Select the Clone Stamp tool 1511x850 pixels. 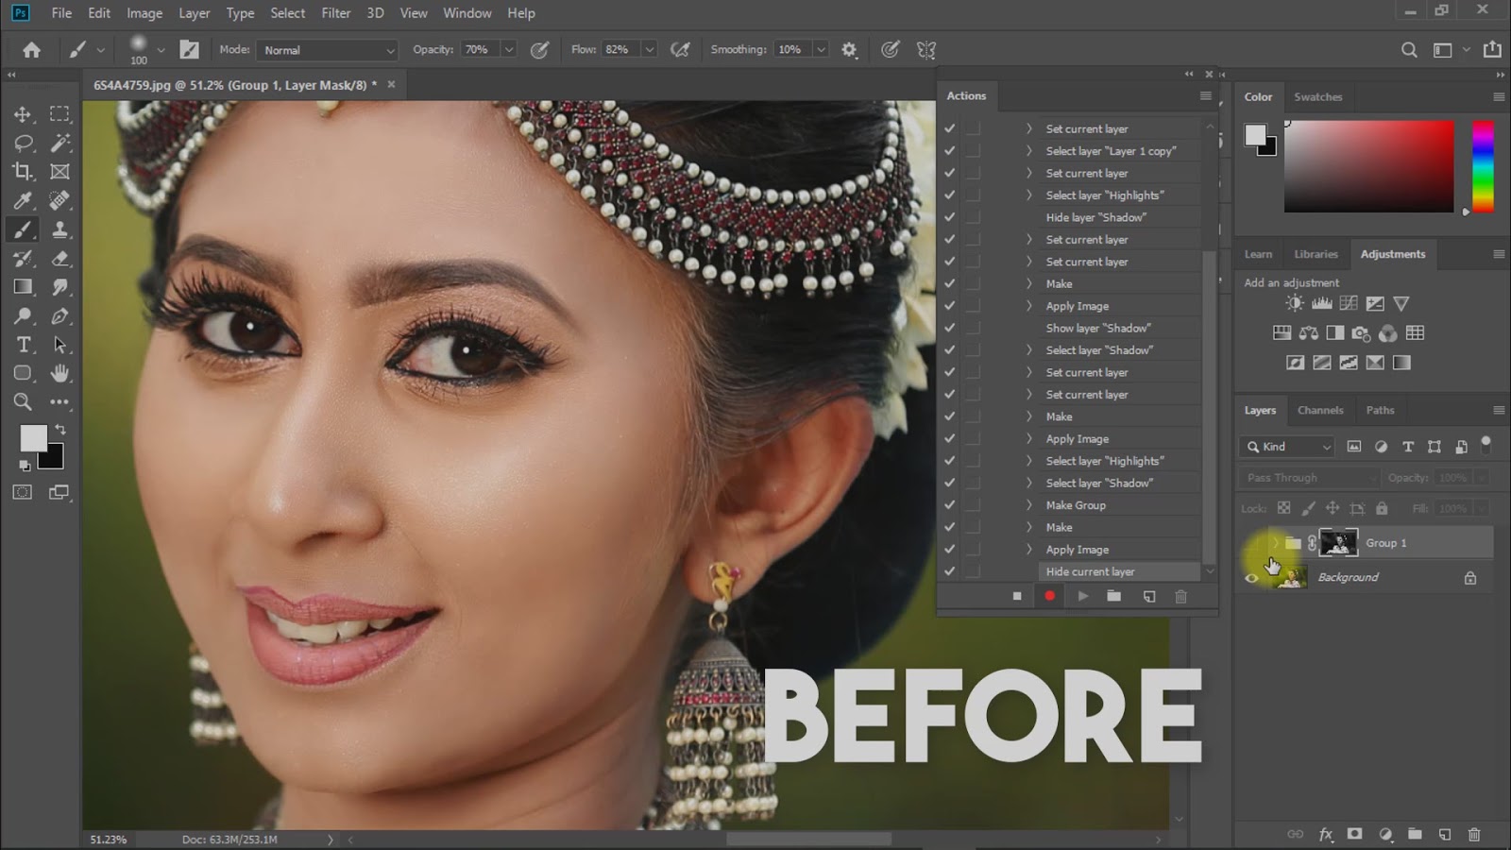click(59, 229)
